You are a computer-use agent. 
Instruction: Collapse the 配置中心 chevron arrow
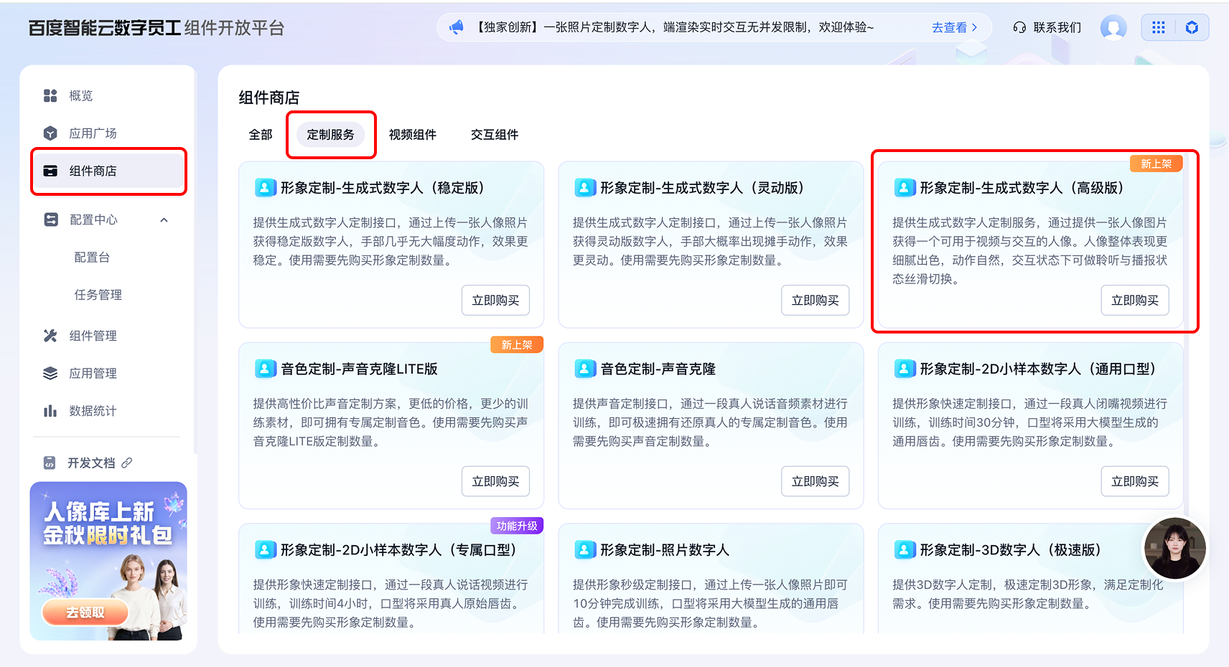pyautogui.click(x=164, y=220)
